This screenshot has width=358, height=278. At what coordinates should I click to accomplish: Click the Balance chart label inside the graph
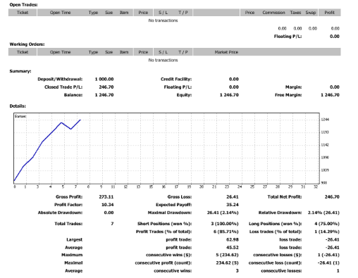coord(20,116)
